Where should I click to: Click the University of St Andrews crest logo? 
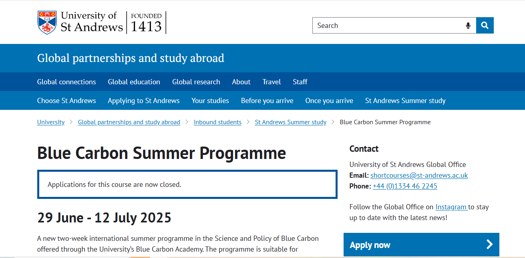pos(47,22)
